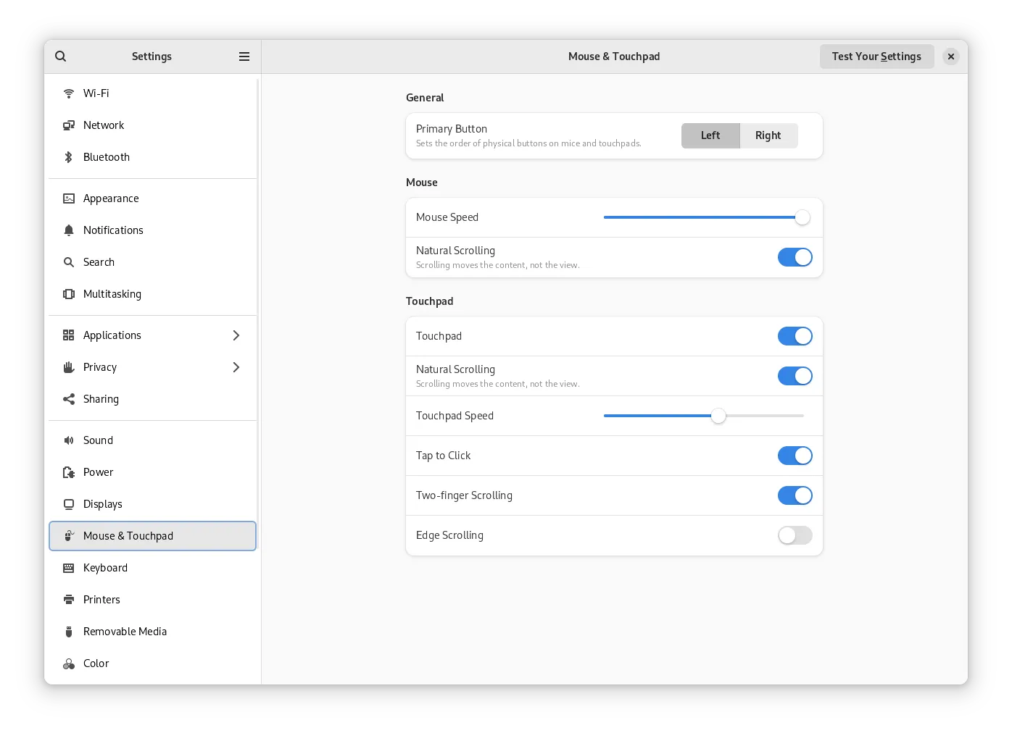Open the hamburger menu in Settings header
The height and width of the screenshot is (733, 1012).
[244, 56]
